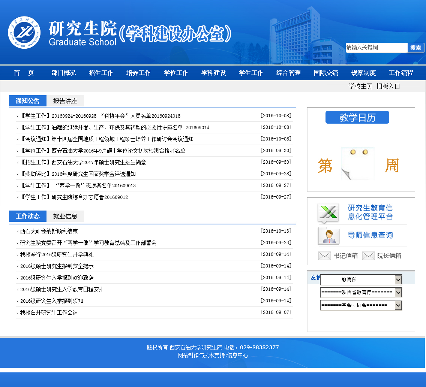Switch to the 报告讲座 tab
Screen dimensions: 426x387
pyautogui.click(x=65, y=101)
